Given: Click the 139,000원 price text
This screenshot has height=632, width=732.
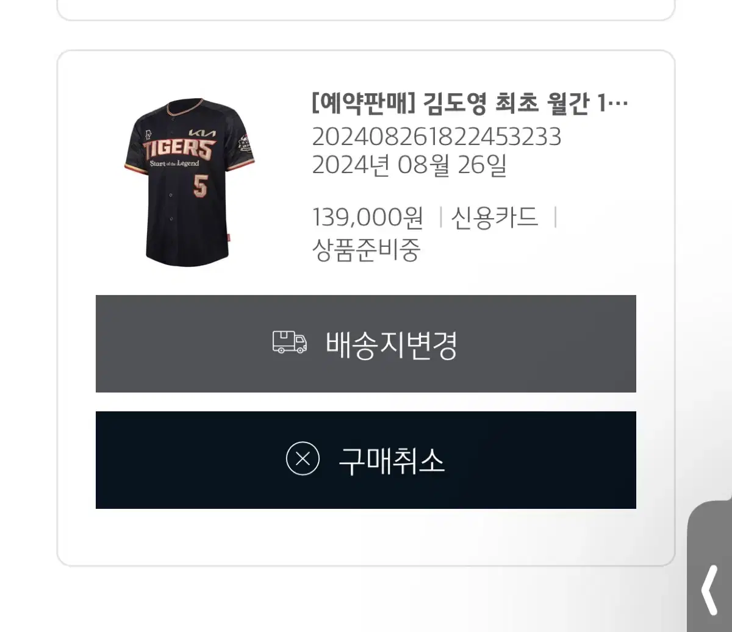Looking at the screenshot, I should (367, 217).
